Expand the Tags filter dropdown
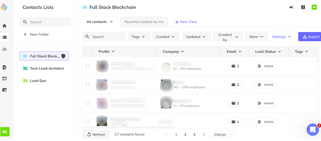The width and height of the screenshot is (321, 141). (x=138, y=37)
